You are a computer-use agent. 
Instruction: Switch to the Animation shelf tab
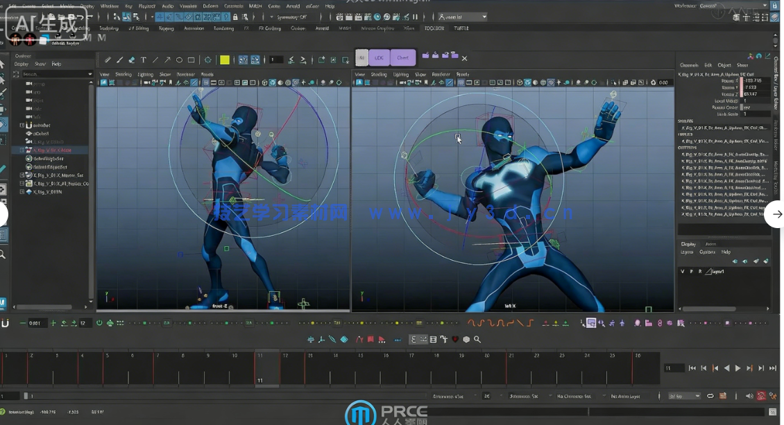(x=194, y=28)
